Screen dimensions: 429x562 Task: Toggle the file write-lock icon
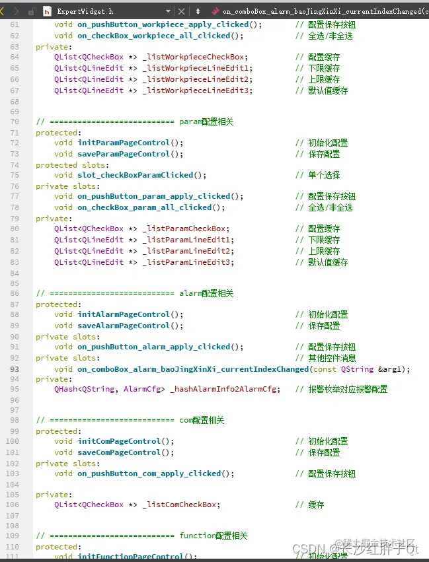coord(32,12)
